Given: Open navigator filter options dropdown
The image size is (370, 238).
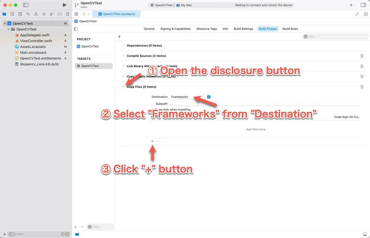Looking at the screenshot, I should tap(12, 234).
